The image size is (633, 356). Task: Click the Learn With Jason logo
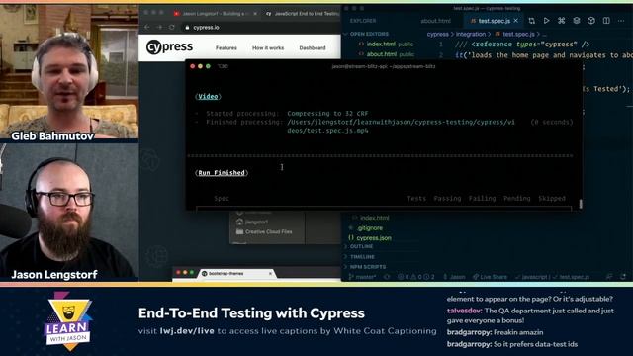68,321
